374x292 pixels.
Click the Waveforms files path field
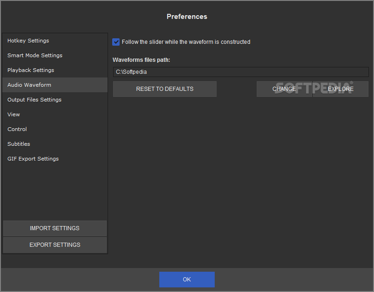[241, 72]
